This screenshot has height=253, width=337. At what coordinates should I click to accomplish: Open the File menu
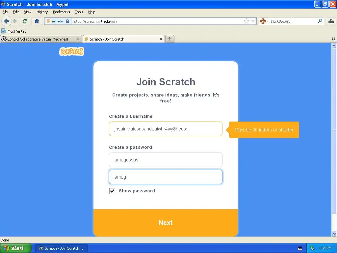[x=5, y=12]
